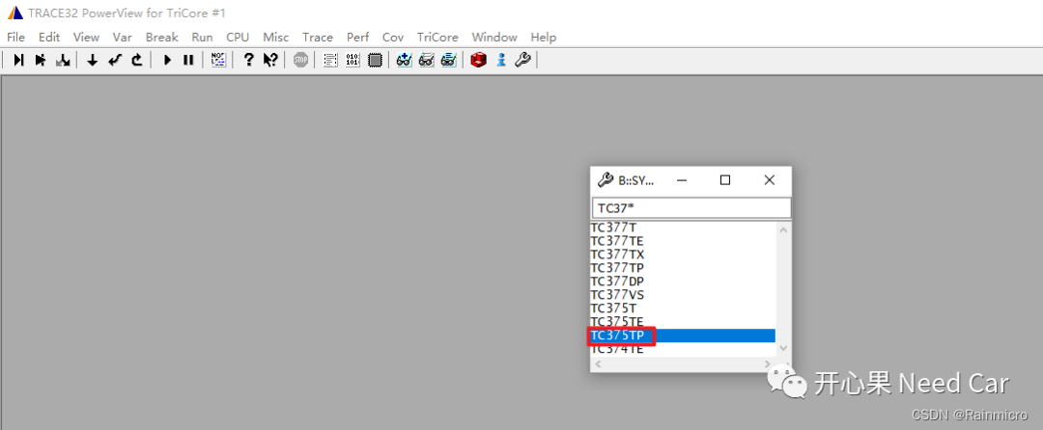Open the register chip icon
The width and height of the screenshot is (1043, 430).
point(375,61)
